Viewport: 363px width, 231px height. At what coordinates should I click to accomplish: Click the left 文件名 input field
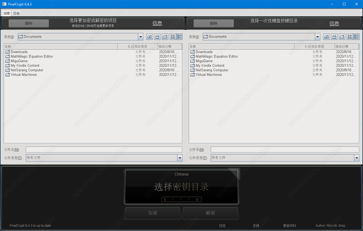coord(104,150)
